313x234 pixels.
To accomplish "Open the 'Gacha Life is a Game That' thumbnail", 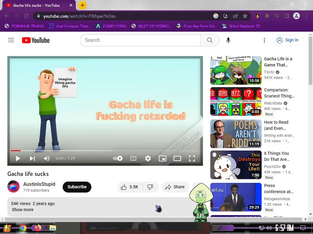I will (236, 70).
